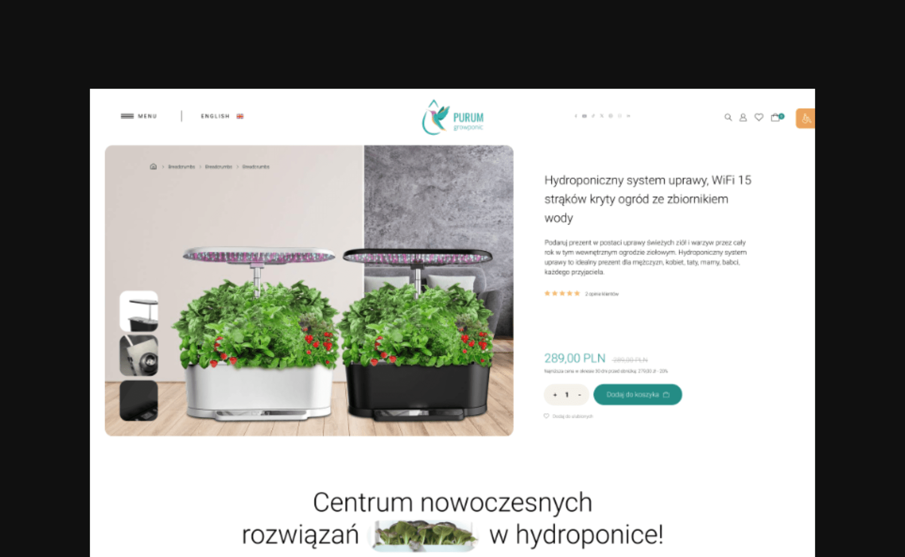905x557 pixels.
Task: Click Dodaj do ulubionych heart link
Action: [x=568, y=416]
